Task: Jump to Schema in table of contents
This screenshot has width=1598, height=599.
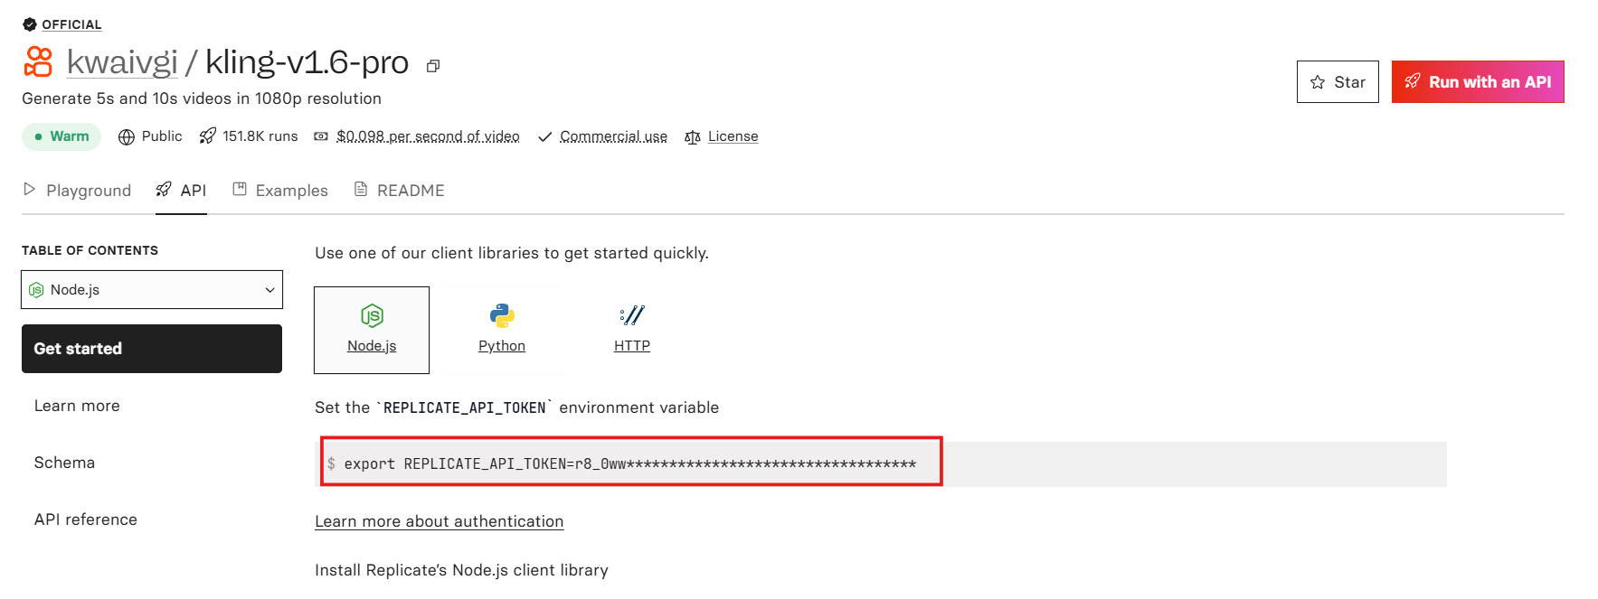Action: pyautogui.click(x=64, y=463)
